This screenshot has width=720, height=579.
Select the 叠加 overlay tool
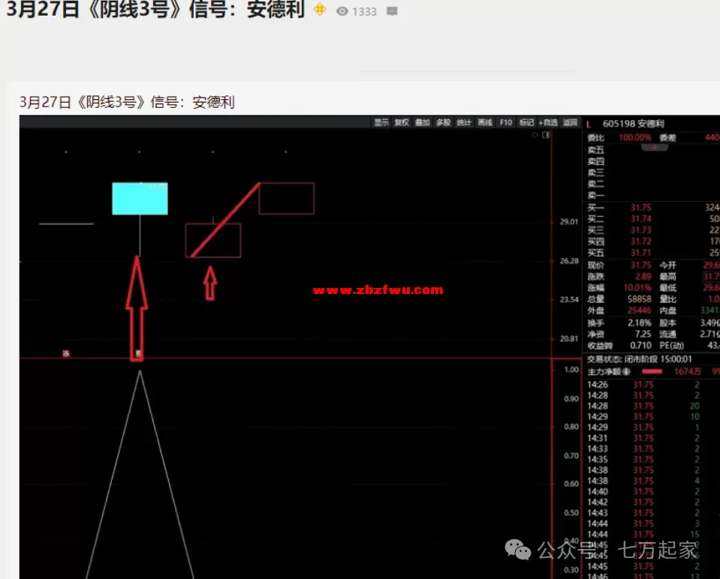[423, 122]
